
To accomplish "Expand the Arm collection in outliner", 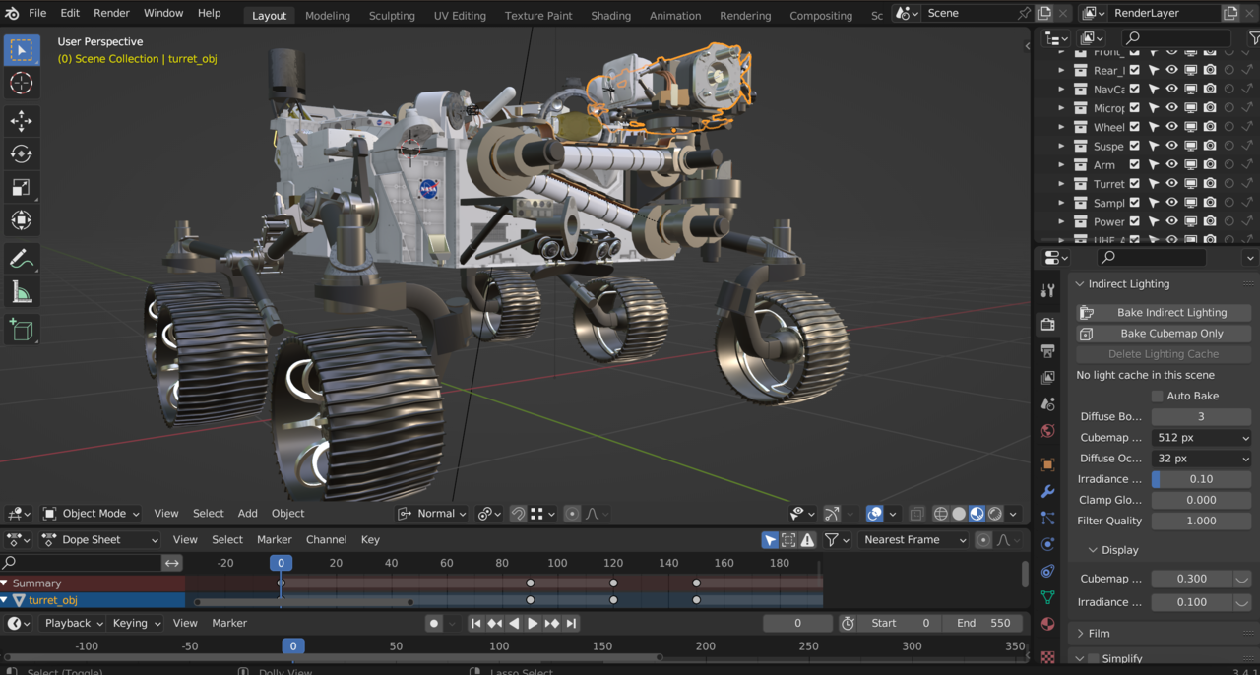I will [x=1061, y=165].
